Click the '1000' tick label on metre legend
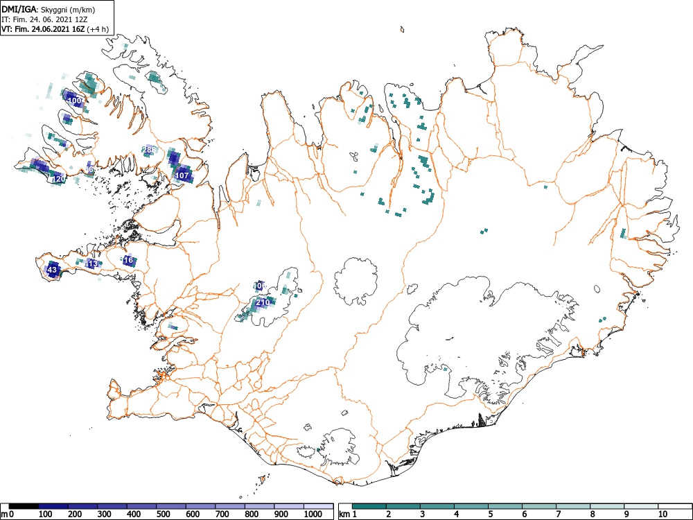 click(313, 514)
